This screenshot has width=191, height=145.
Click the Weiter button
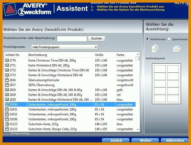click(145, 140)
